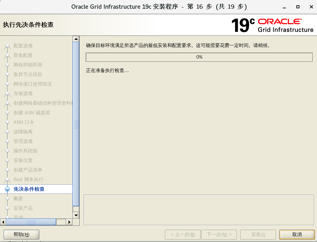Image resolution: width=317 pixels, height=242 pixels.
Task: Select the 群集配置 step
Action: [23, 55]
